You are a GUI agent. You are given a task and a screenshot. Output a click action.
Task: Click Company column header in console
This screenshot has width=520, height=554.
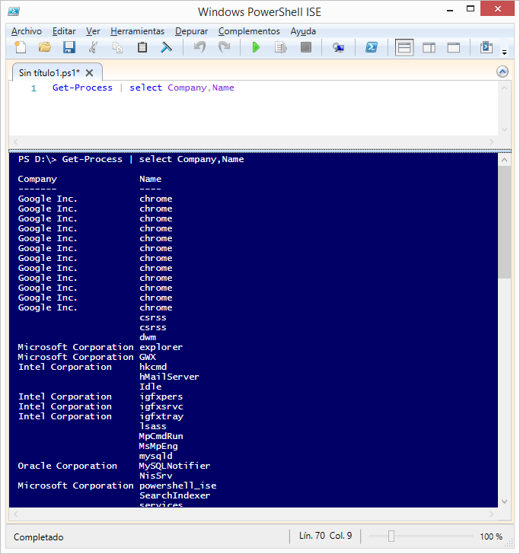click(37, 179)
